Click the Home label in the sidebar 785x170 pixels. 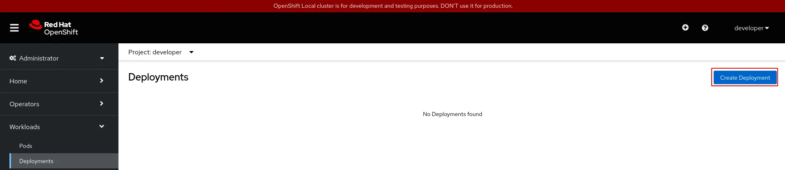pyautogui.click(x=18, y=81)
